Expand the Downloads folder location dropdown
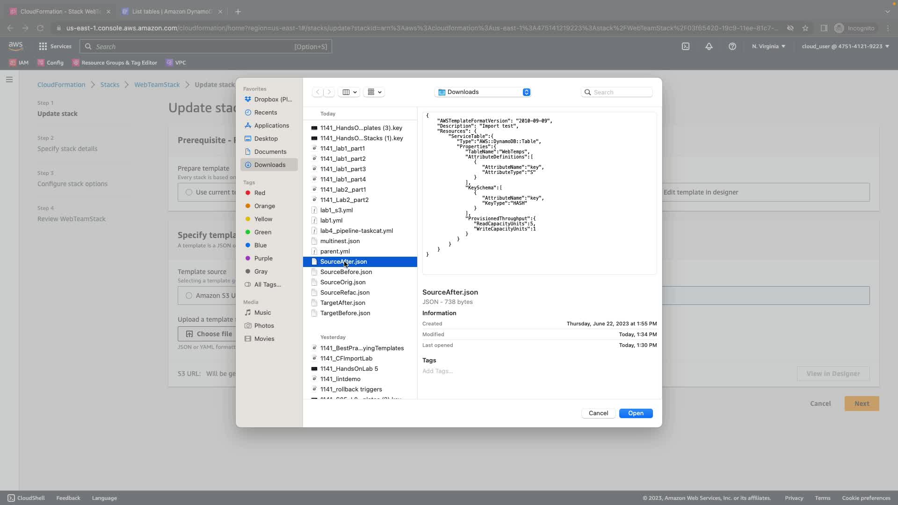Image resolution: width=898 pixels, height=505 pixels. (483, 92)
